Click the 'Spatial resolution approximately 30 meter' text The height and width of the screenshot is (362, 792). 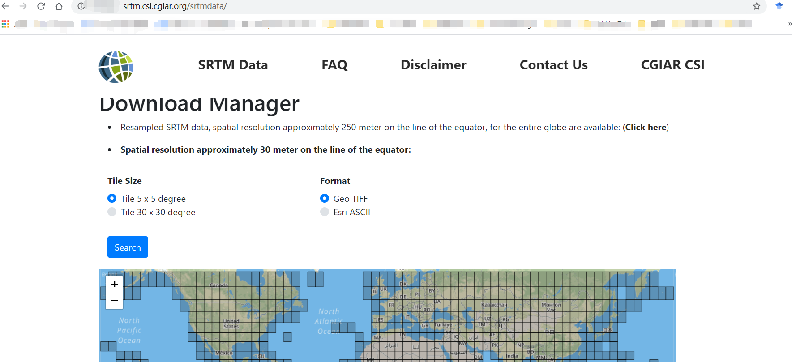click(265, 149)
